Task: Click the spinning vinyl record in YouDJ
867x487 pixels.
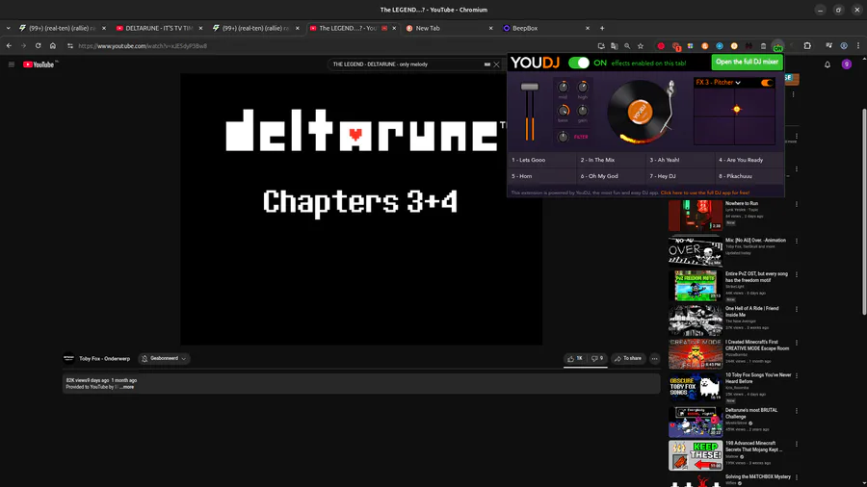Action: pos(640,112)
